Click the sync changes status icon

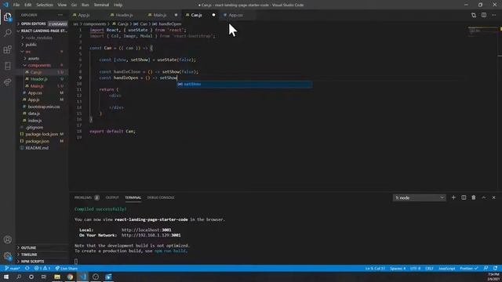click(27, 268)
